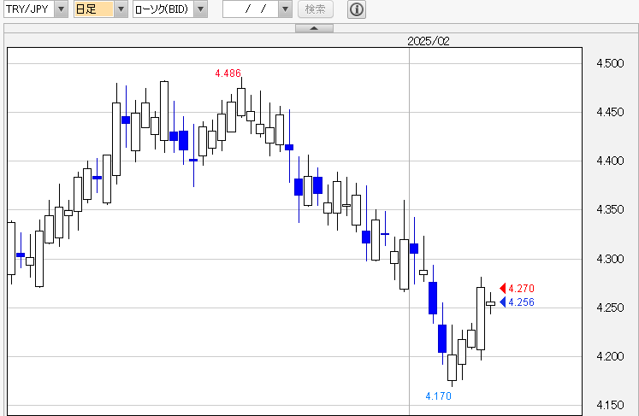This screenshot has width=639, height=416.
Task: Expand the 日足 timeframe dropdown arrow
Action: (121, 9)
